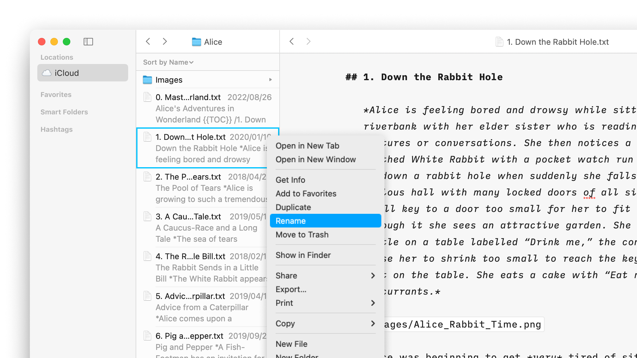Click Rename in the context menu
Image resolution: width=637 pixels, height=358 pixels.
click(x=326, y=221)
